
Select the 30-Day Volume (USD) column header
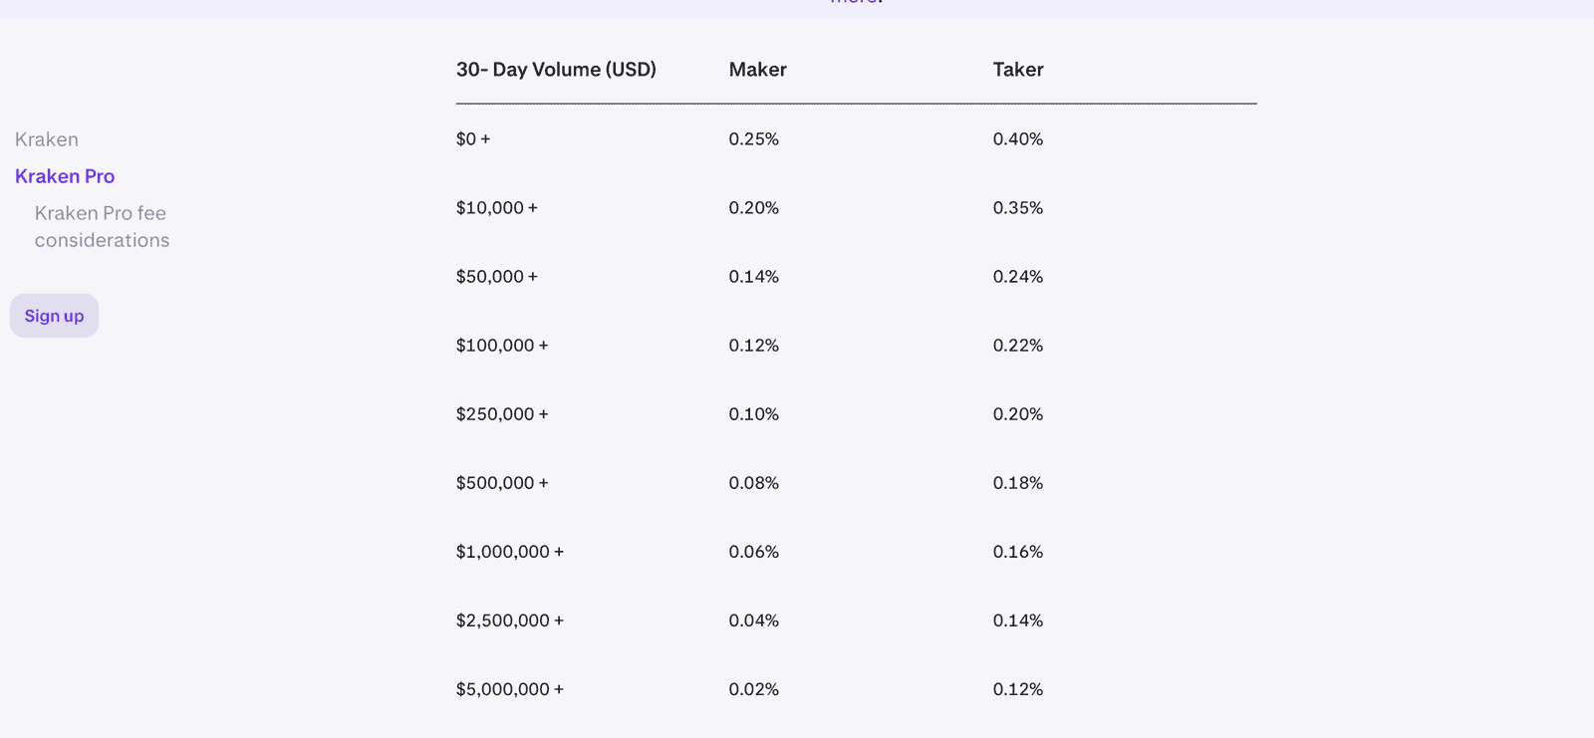pos(556,70)
